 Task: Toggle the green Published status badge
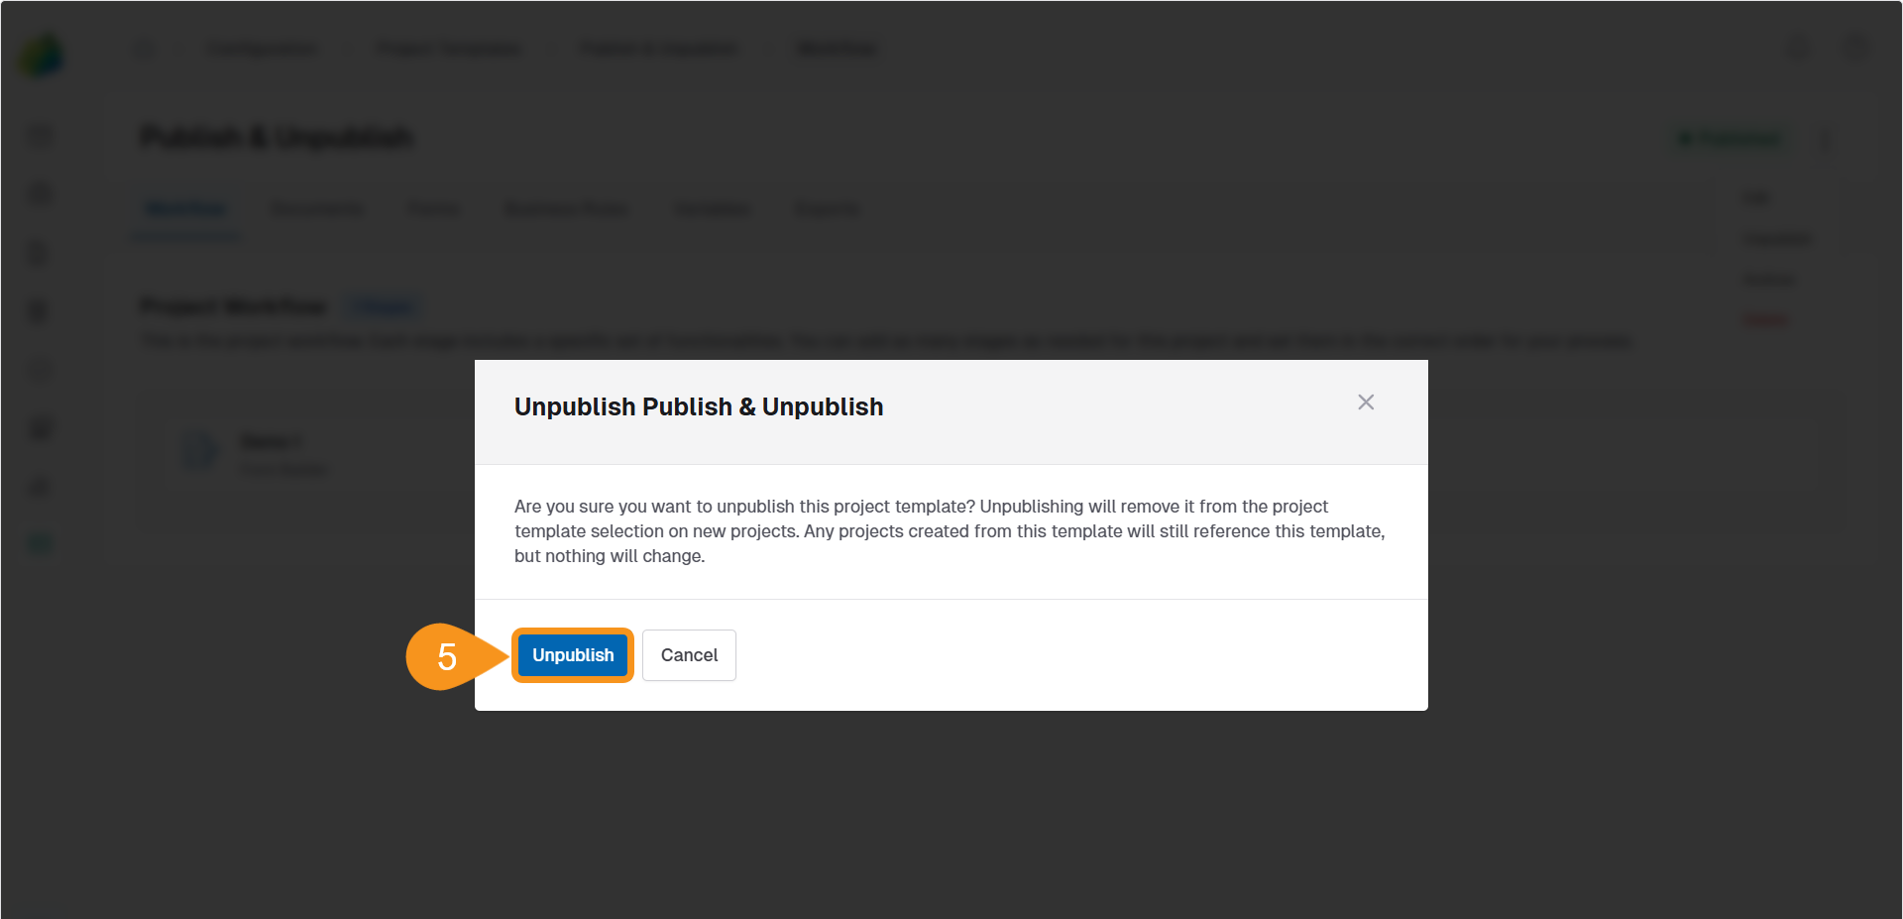1731,139
